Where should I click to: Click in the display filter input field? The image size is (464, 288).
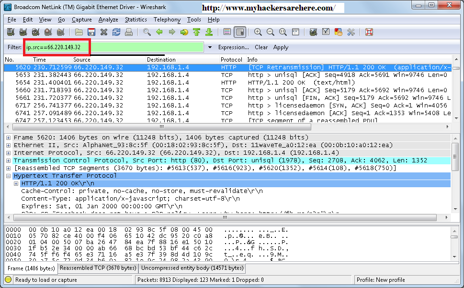tap(114, 47)
